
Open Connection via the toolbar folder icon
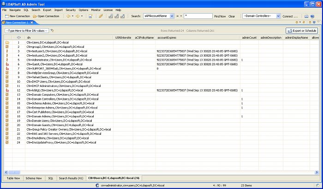tap(35, 16)
